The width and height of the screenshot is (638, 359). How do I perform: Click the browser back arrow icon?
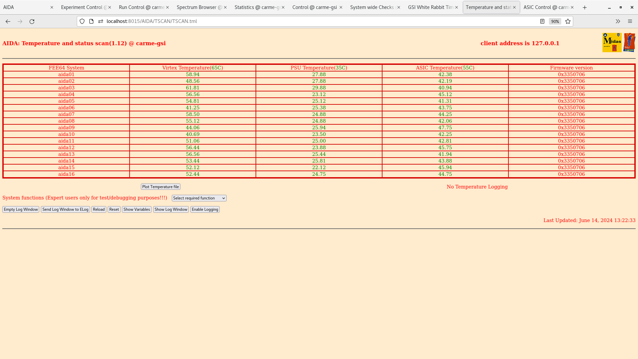click(8, 21)
